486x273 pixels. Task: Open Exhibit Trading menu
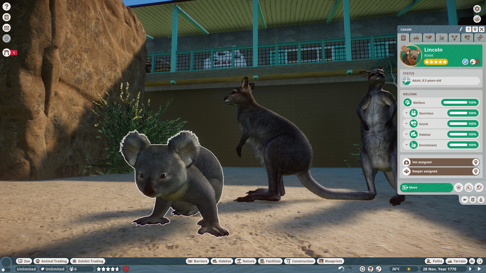click(88, 261)
